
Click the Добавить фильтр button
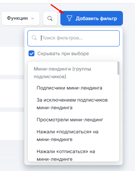click(x=91, y=18)
